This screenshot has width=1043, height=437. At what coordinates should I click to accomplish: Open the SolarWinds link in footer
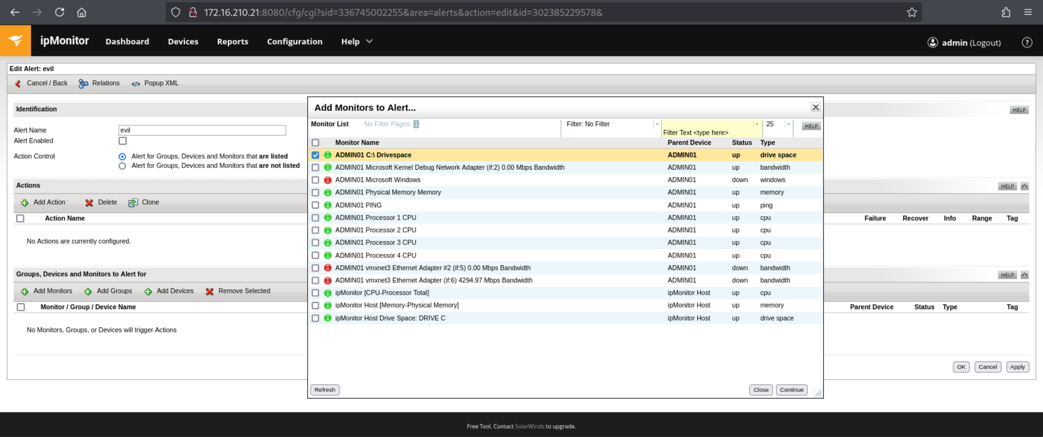529,426
